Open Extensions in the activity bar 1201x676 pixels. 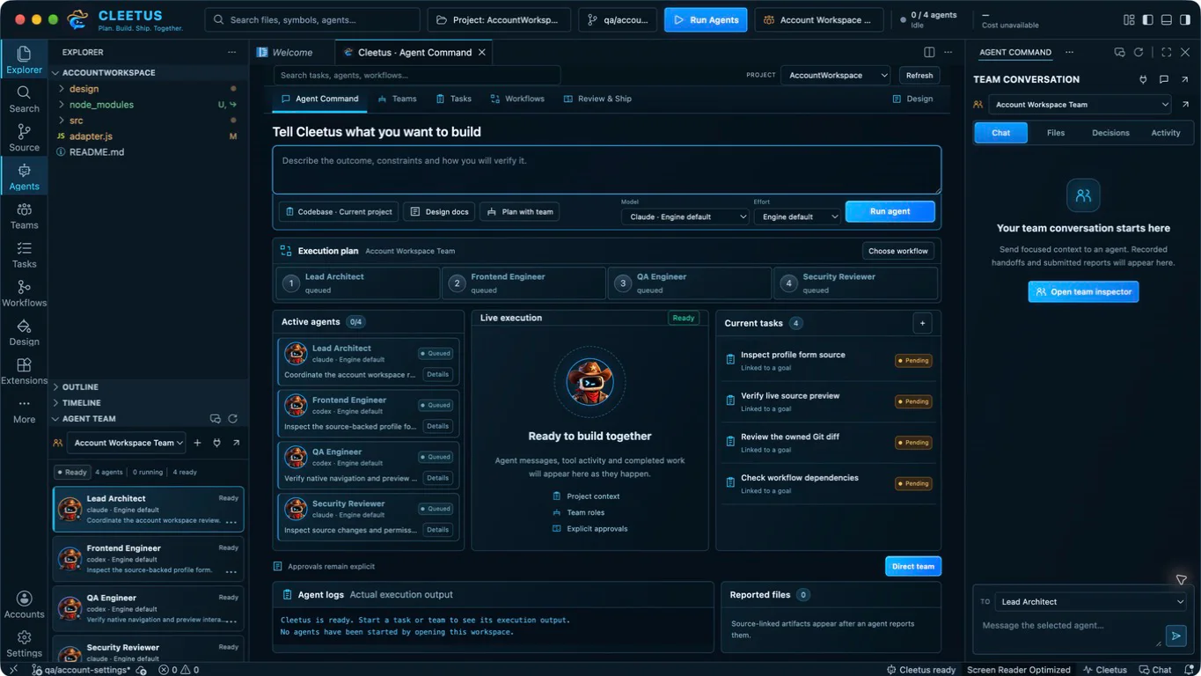pos(24,371)
